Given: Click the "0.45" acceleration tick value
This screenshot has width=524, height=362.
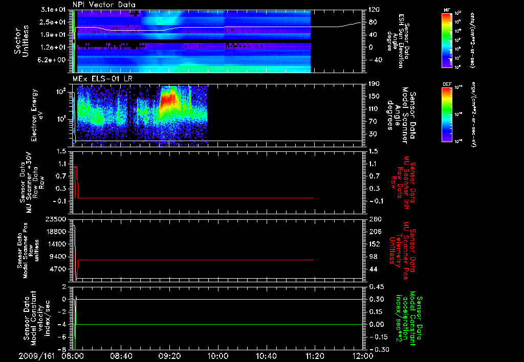Looking at the screenshot, I should click(x=377, y=287).
